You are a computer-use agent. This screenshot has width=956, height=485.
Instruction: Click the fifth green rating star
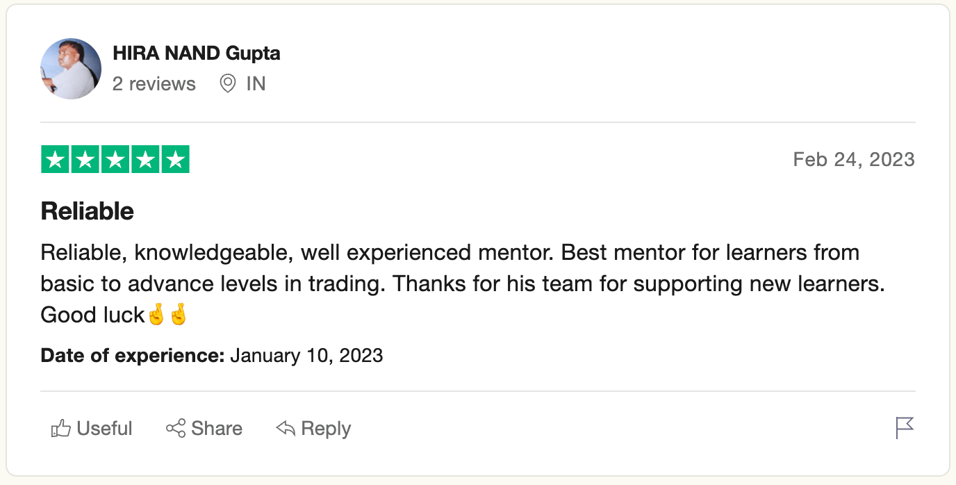tap(175, 160)
